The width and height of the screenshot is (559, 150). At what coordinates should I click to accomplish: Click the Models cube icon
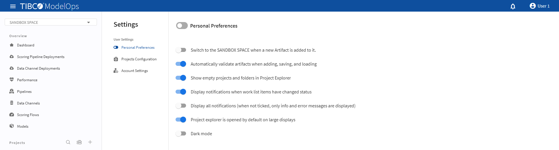point(12,126)
